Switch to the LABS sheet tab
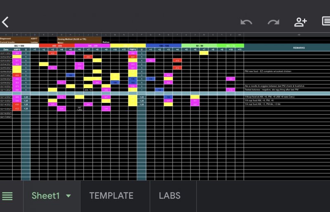The height and width of the screenshot is (212, 330). [x=170, y=196]
